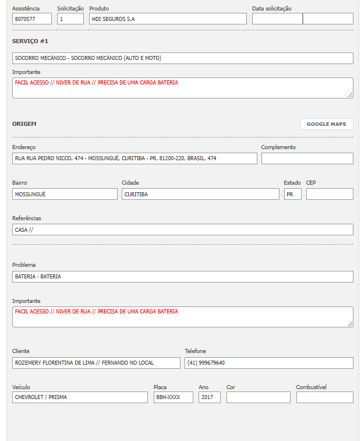Click the Telefone number field
The height and width of the screenshot is (441, 361).
coord(268,363)
